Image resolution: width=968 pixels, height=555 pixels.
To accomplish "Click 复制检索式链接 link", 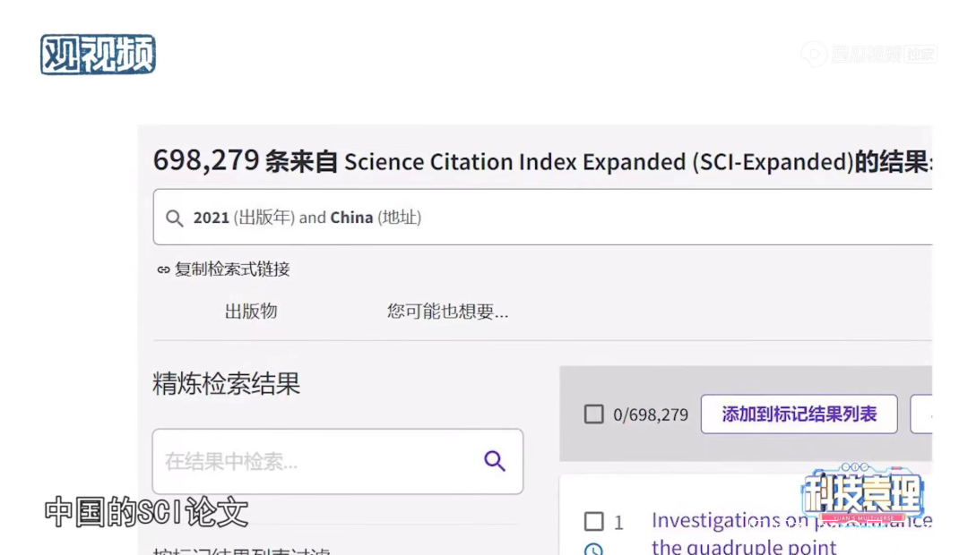I will [x=232, y=269].
